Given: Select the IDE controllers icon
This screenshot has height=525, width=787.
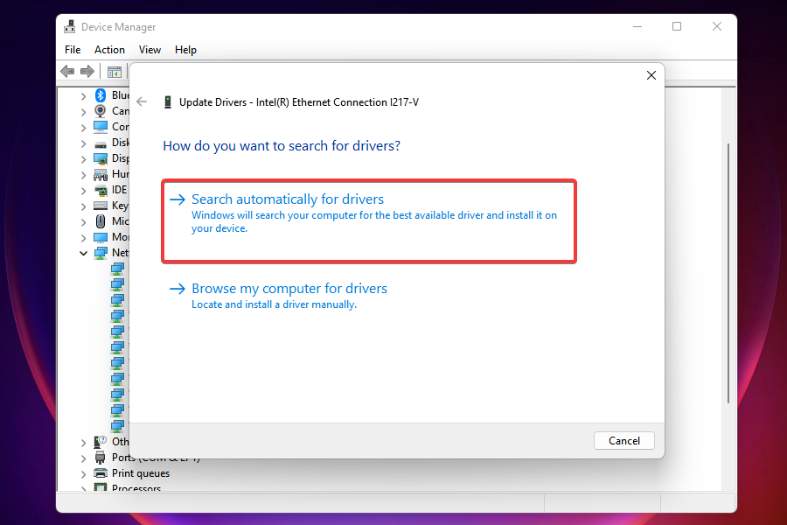Looking at the screenshot, I should pos(101,190).
